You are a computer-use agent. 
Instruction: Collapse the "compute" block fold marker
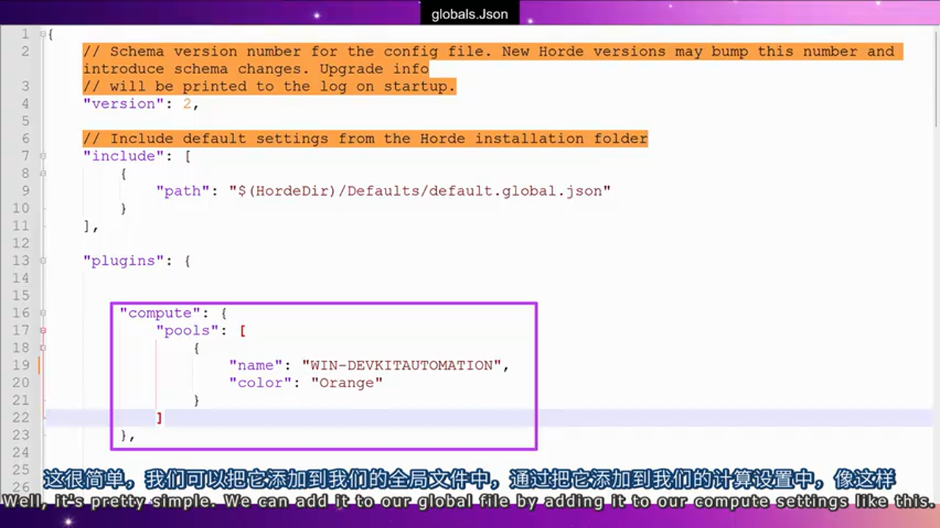pyautogui.click(x=43, y=313)
